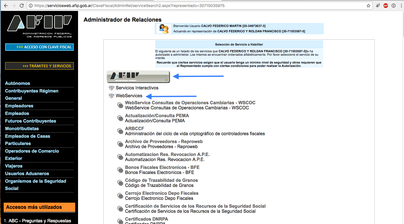
Task: Open Chrome's three-dot menu
Action: [401, 5]
